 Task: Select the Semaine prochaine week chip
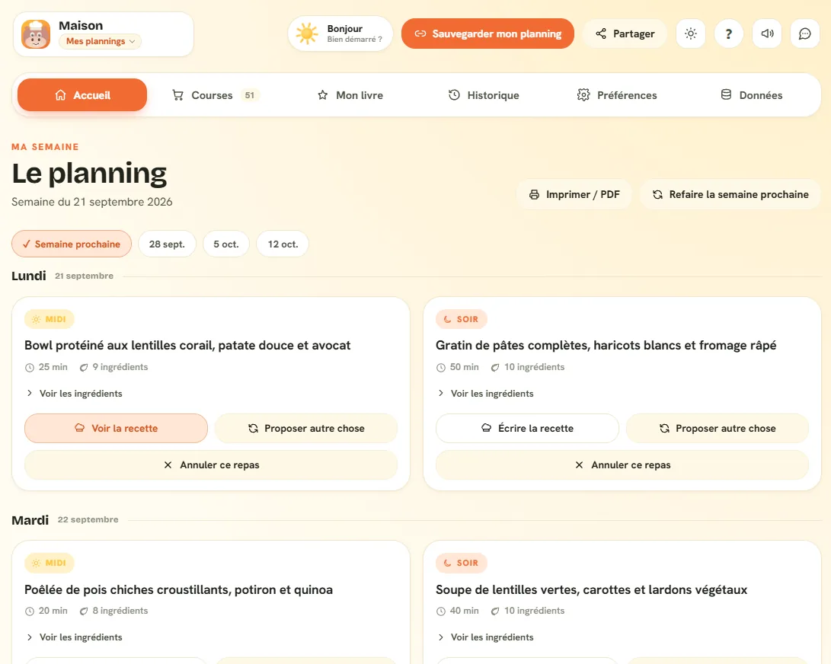tap(72, 244)
